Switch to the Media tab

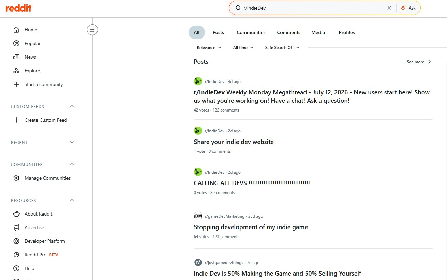coord(318,32)
